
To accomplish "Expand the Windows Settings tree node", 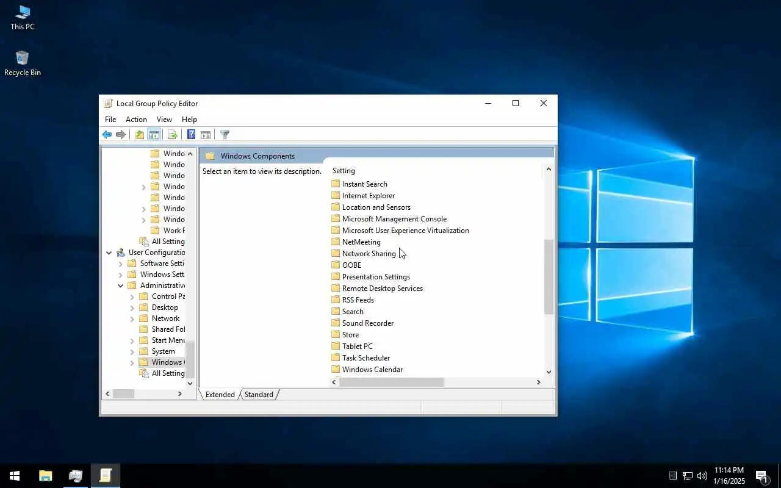I will tap(120, 274).
